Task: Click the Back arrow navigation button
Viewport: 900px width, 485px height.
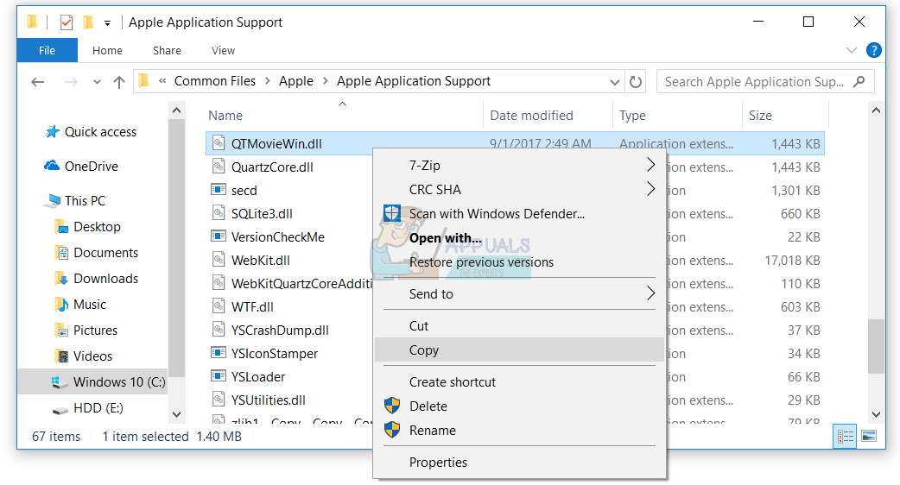Action: tap(37, 82)
